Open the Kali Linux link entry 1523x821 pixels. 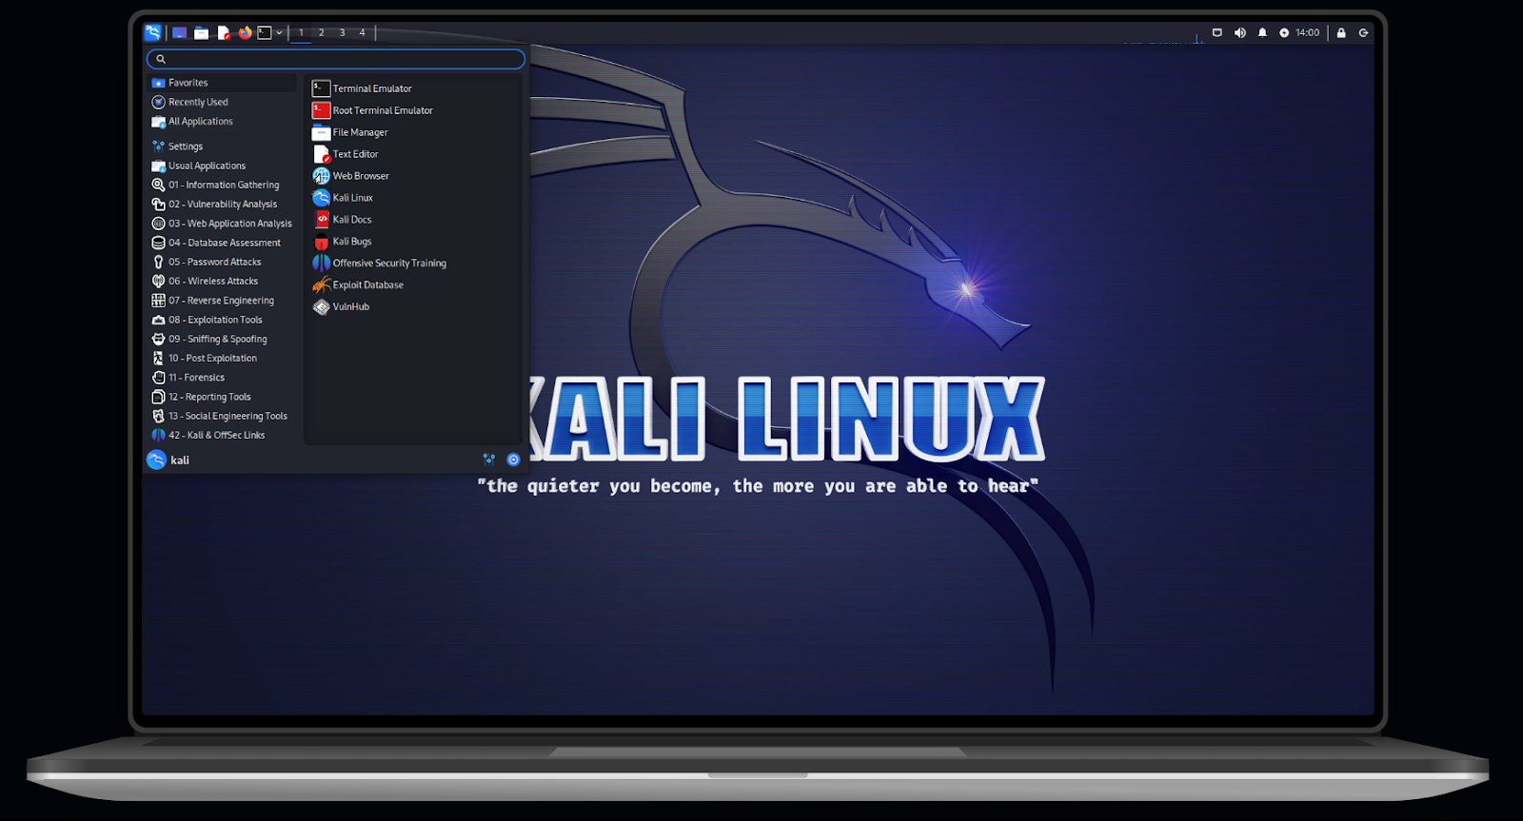415,198
